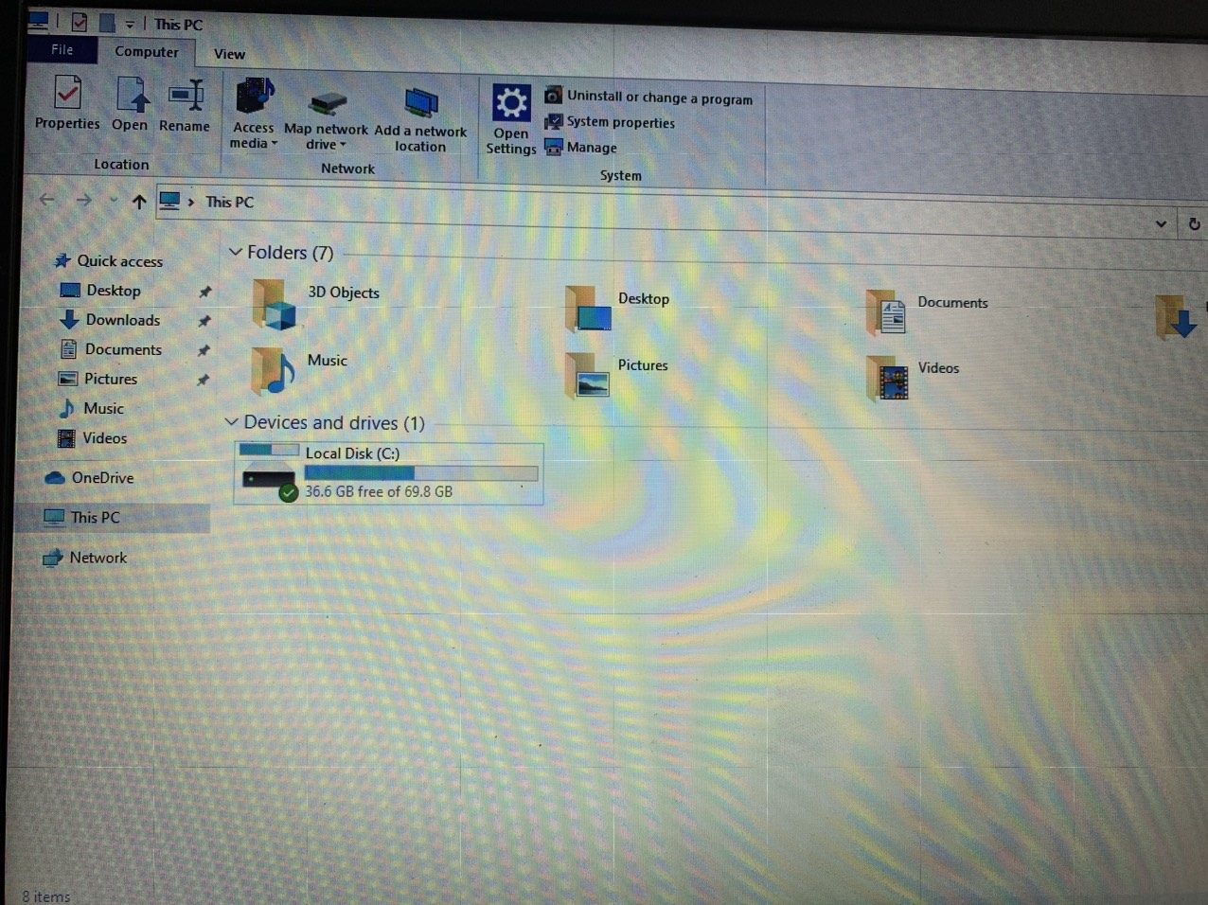
Task: Expand the address bar history dropdown
Action: 1161,224
